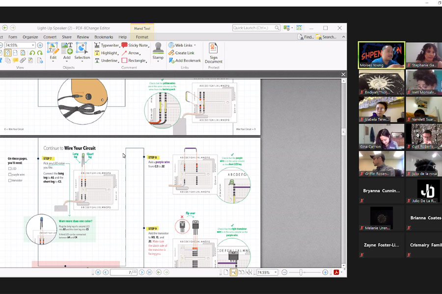The width and height of the screenshot is (442, 294).
Task: Click Add Bookmark in Links group
Action: pos(185,61)
